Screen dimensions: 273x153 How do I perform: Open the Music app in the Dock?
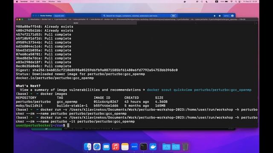(x=116, y=147)
